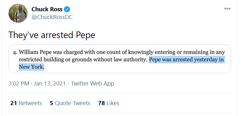Click highlighted text "Pepe was arrested yesterday in"
The image size is (241, 116).
(x=186, y=60)
